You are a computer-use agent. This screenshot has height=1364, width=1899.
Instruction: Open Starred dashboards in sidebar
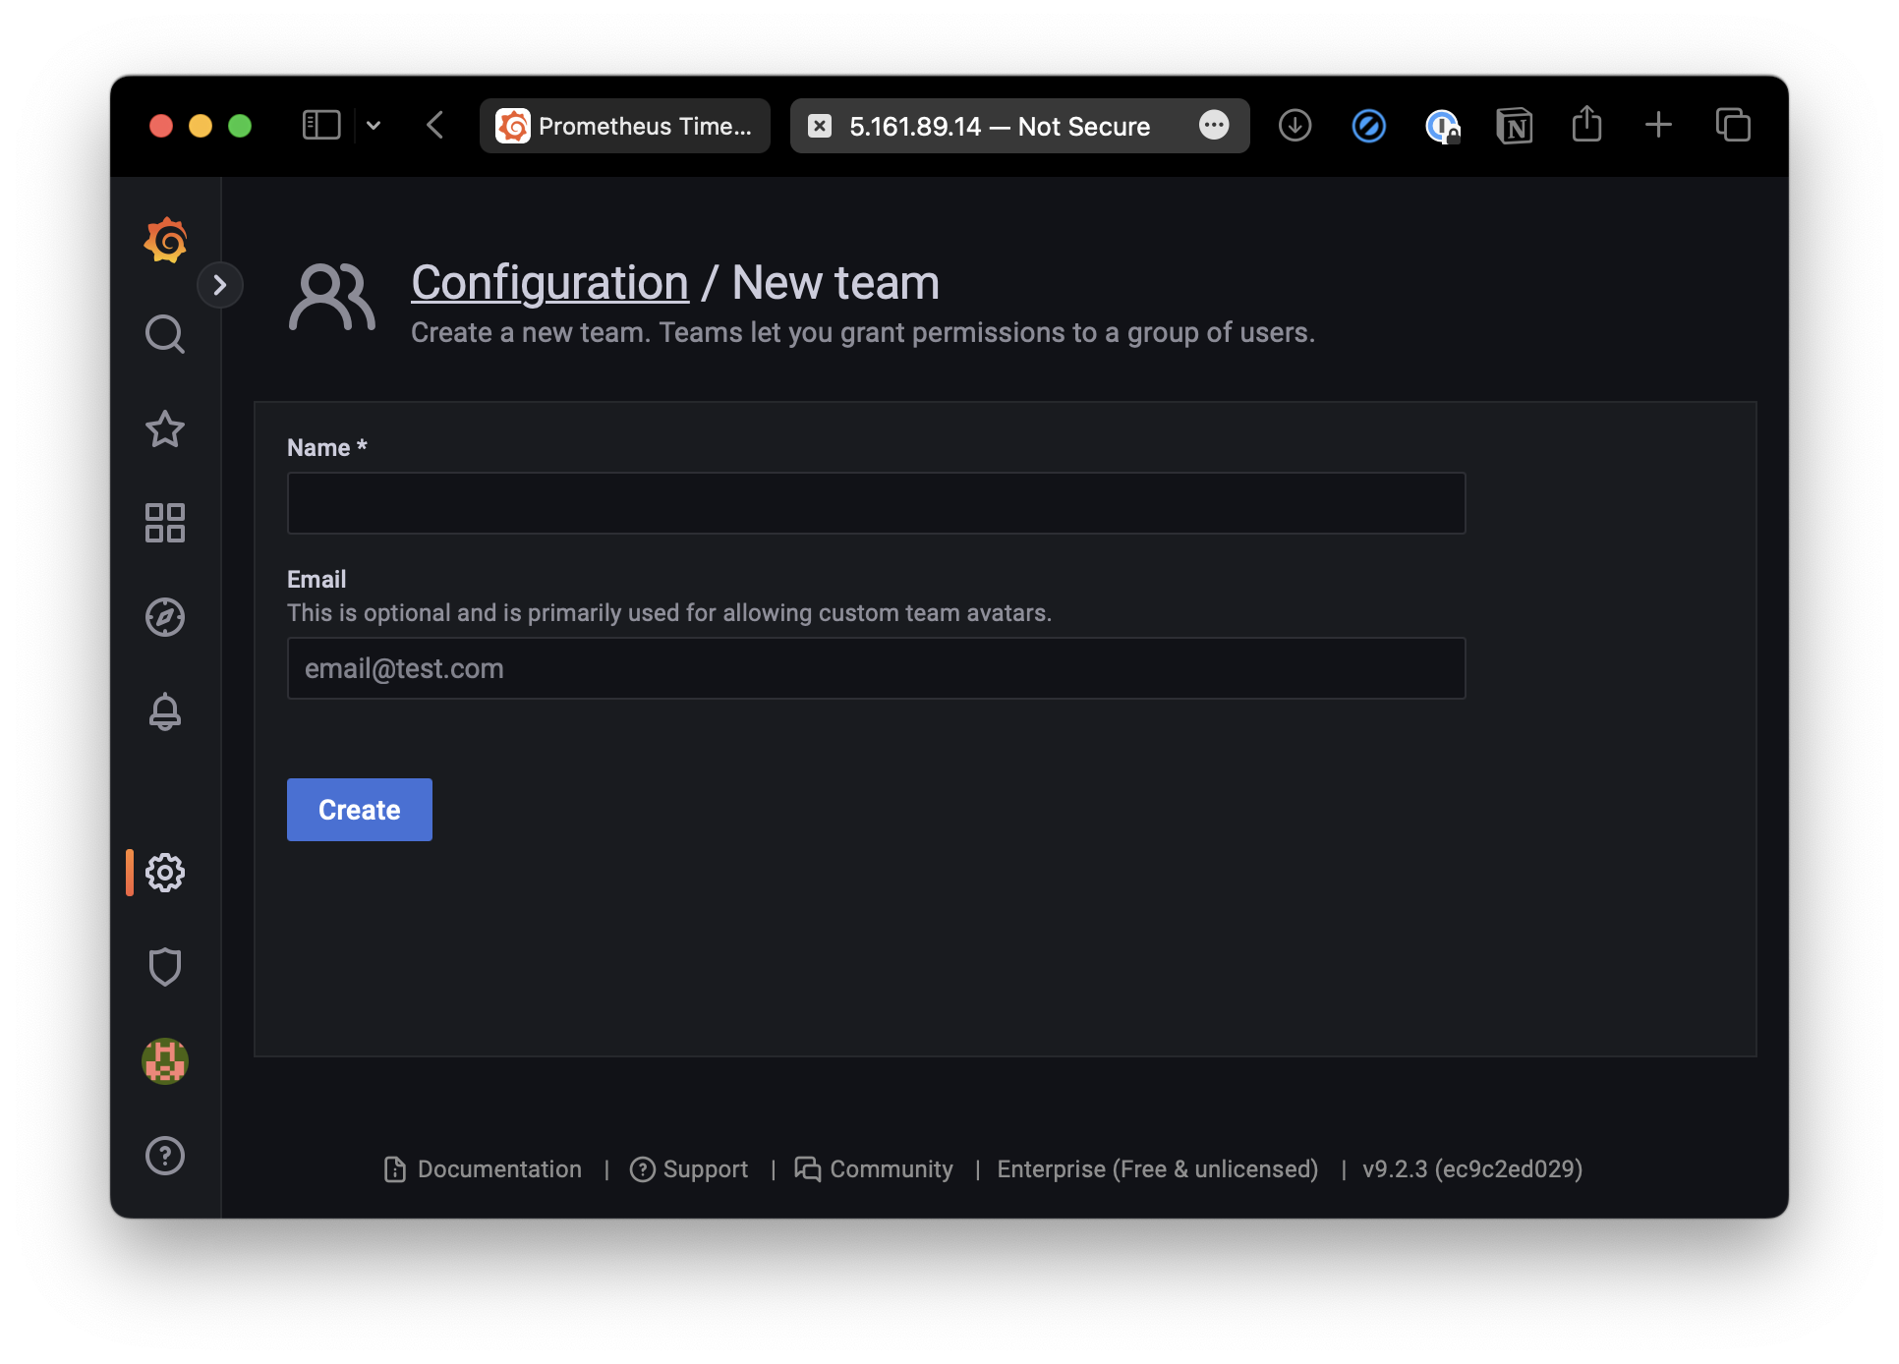165,428
